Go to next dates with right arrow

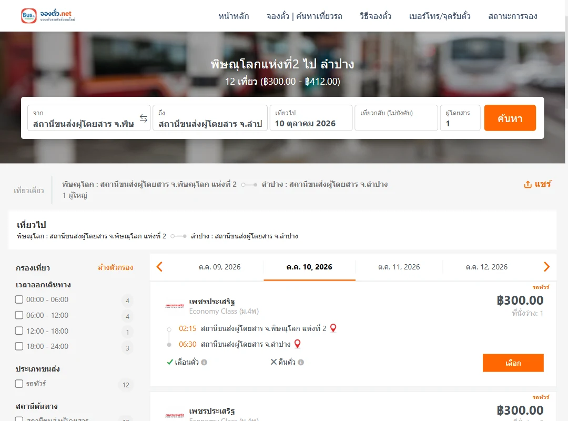coord(546,267)
